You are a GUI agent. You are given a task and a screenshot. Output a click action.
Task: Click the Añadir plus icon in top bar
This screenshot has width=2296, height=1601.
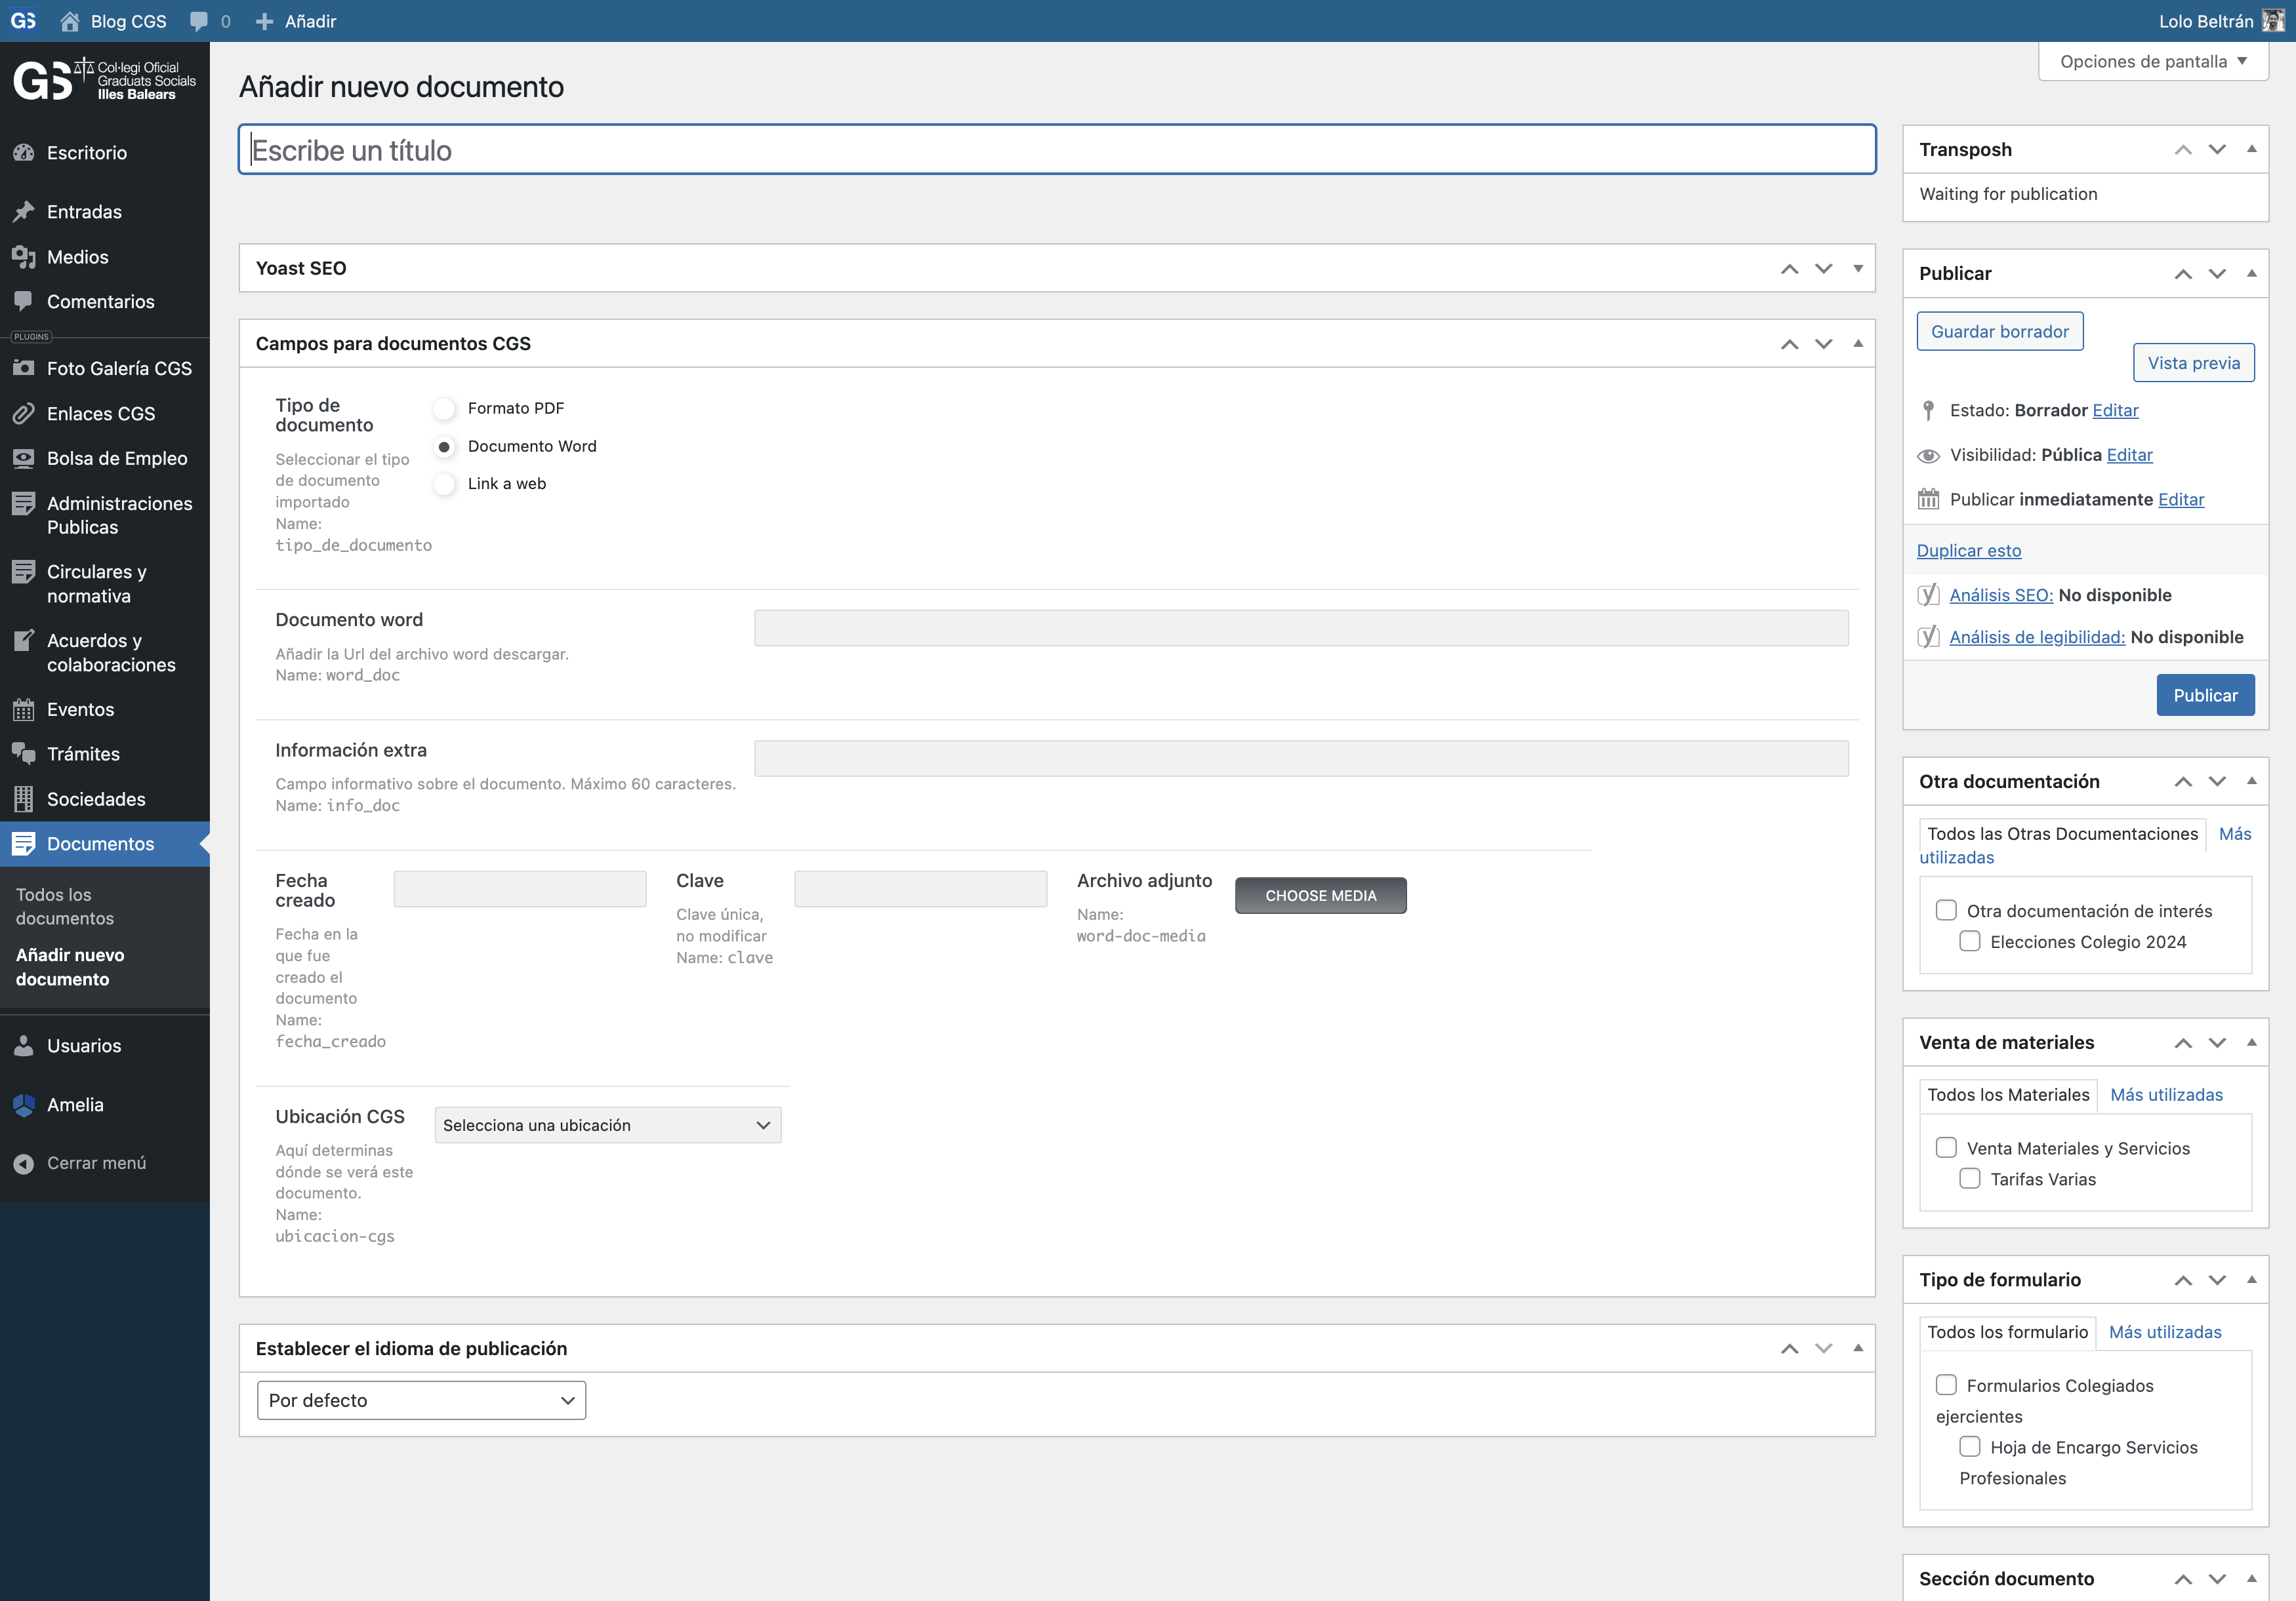(x=264, y=21)
